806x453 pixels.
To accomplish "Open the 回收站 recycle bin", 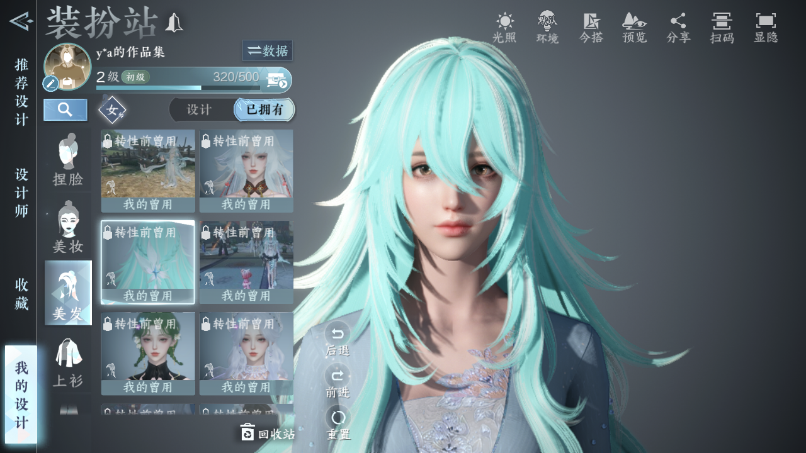I will coord(267,433).
